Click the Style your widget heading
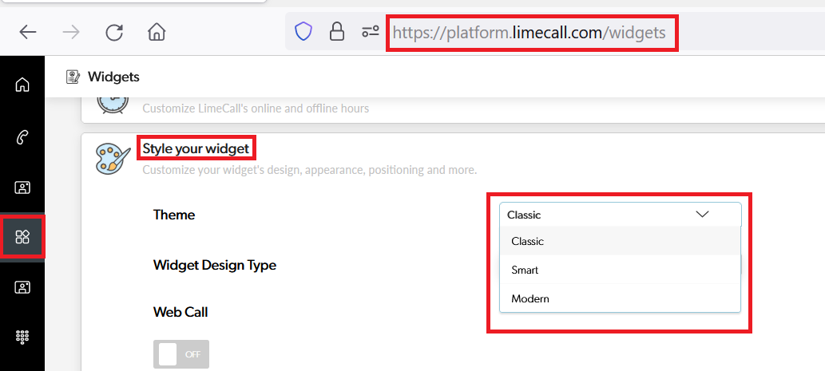 [196, 148]
